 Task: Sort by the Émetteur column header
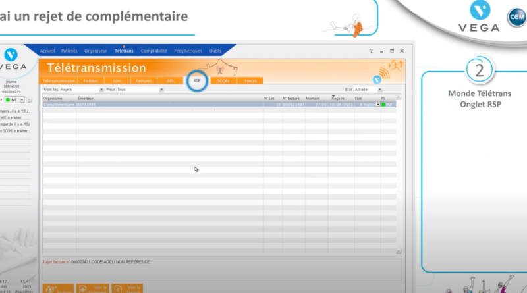point(86,99)
